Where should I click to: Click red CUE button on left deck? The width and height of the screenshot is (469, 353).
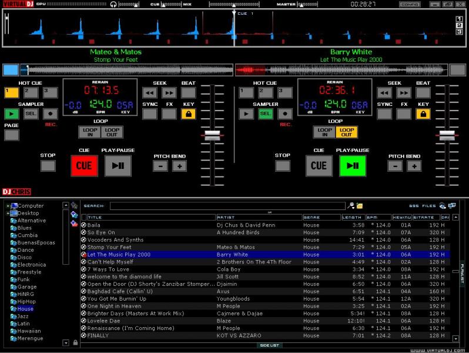pos(84,165)
